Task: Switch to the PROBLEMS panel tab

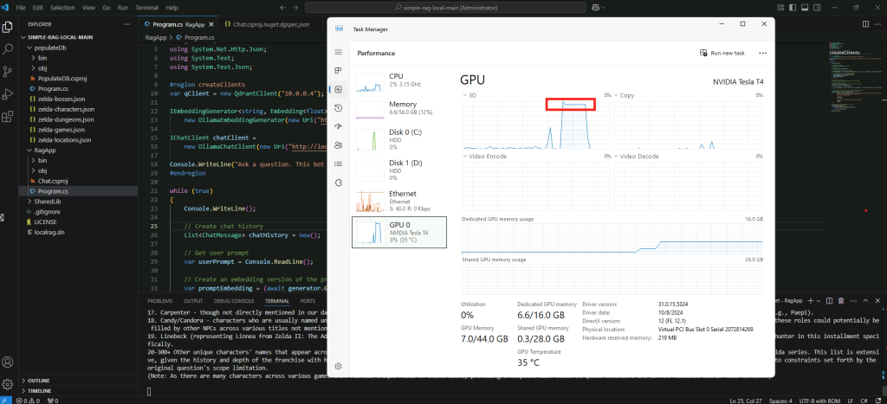Action: tap(159, 301)
